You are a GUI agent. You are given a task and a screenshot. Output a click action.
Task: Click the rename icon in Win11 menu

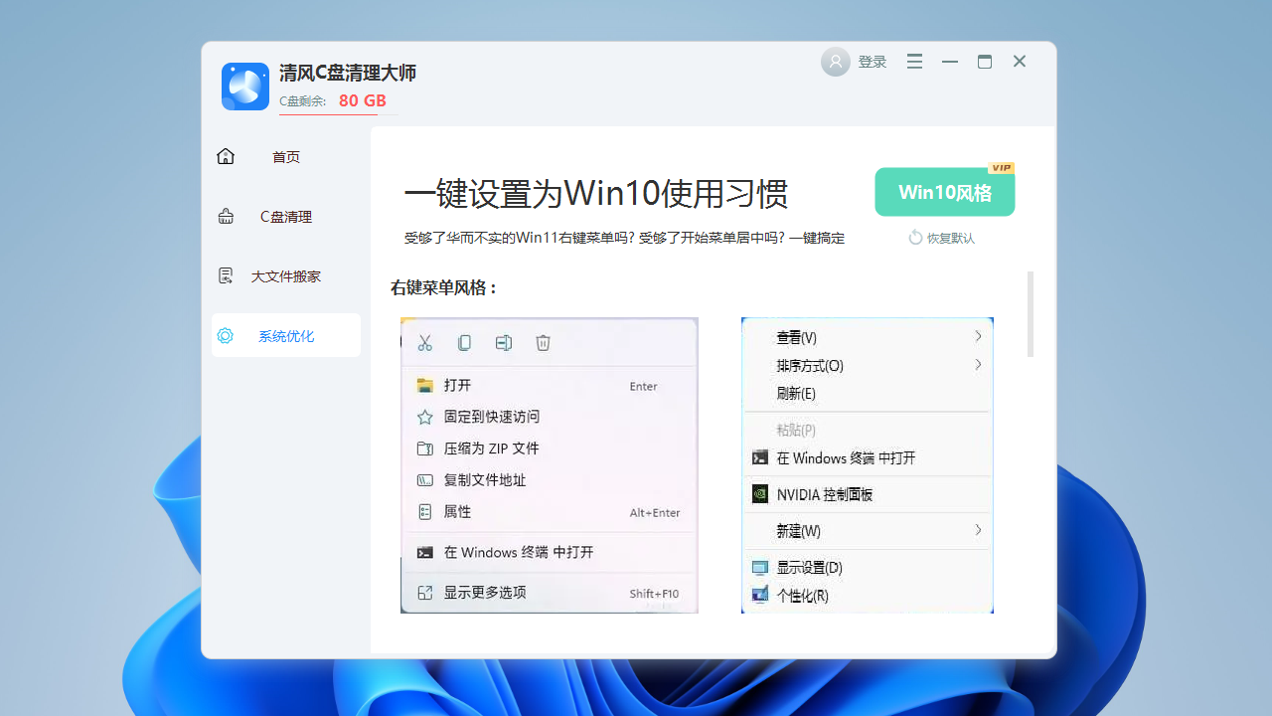(x=504, y=343)
